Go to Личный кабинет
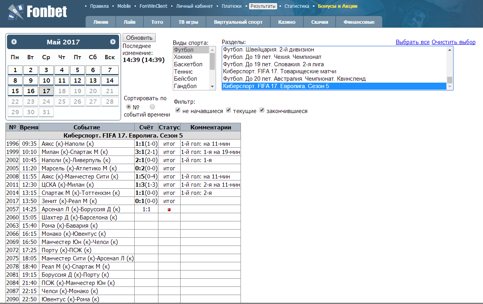Image resolution: width=483 pixels, height=304 pixels. (195, 6)
